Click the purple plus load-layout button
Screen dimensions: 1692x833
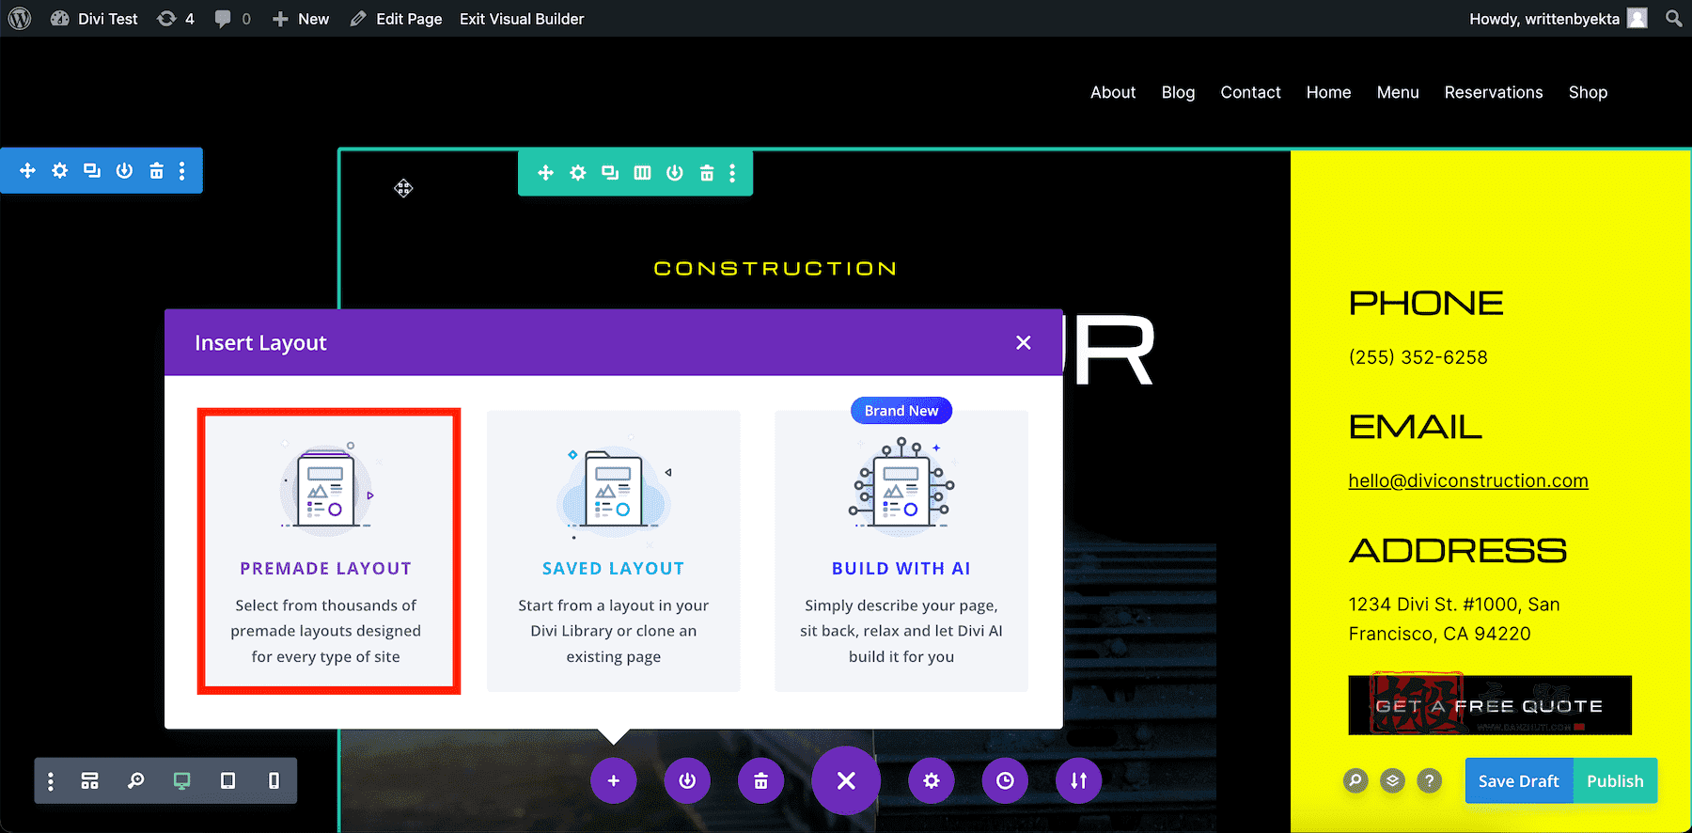pyautogui.click(x=614, y=781)
